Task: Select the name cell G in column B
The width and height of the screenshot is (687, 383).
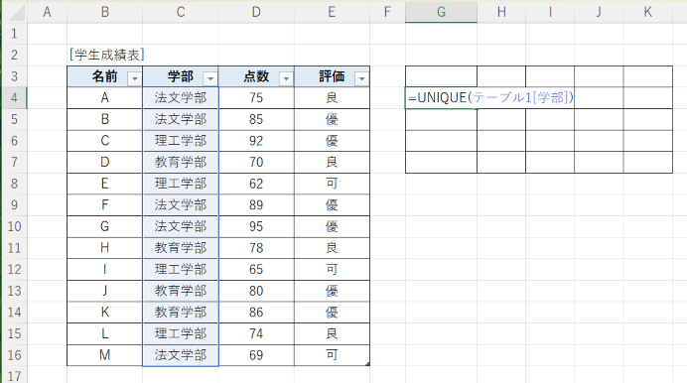Action: [104, 226]
